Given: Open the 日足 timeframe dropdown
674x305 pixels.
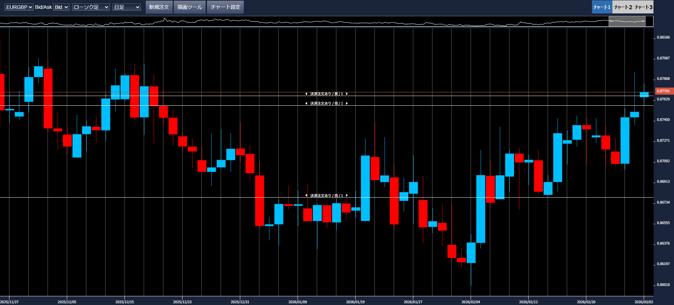Looking at the screenshot, I should click(126, 7).
